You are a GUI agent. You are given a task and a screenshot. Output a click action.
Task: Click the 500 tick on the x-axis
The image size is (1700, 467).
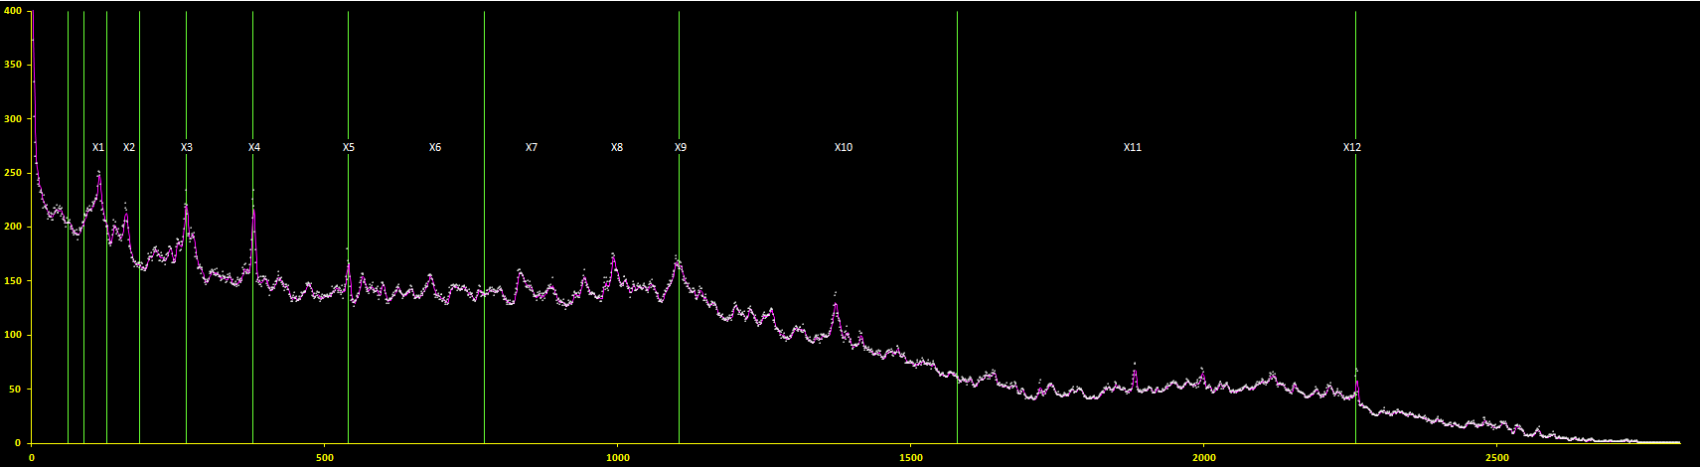click(325, 458)
